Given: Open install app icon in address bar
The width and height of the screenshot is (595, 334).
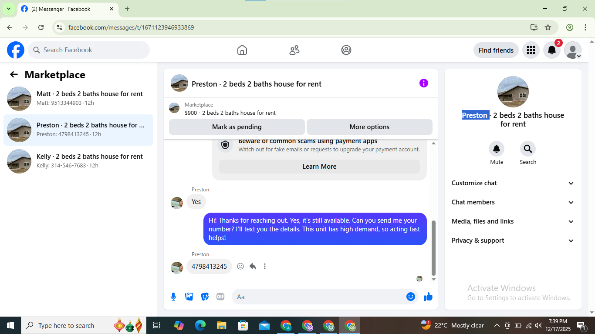Looking at the screenshot, I should 534,27.
